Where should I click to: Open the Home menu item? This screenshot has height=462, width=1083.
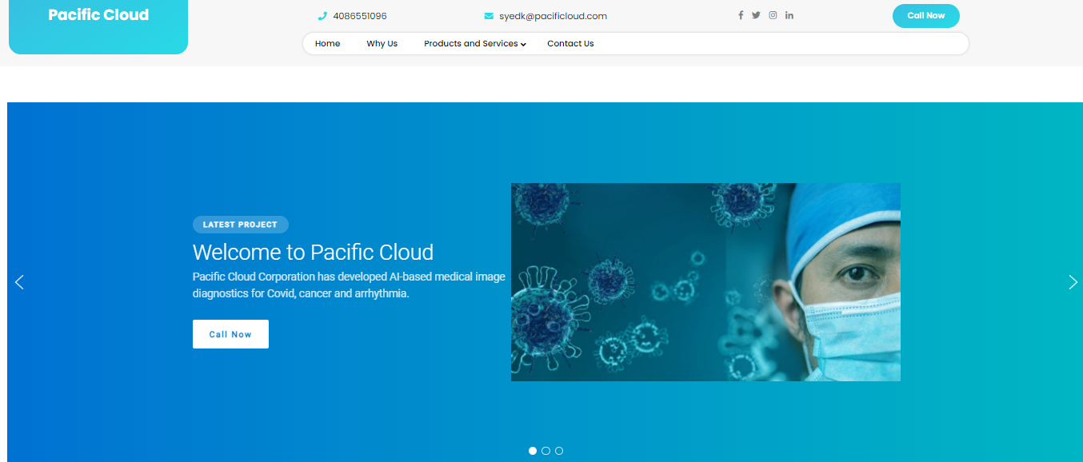(x=327, y=43)
